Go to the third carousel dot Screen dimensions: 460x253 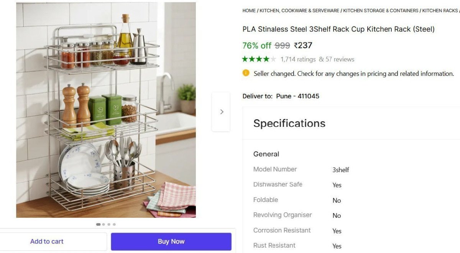pos(109,224)
